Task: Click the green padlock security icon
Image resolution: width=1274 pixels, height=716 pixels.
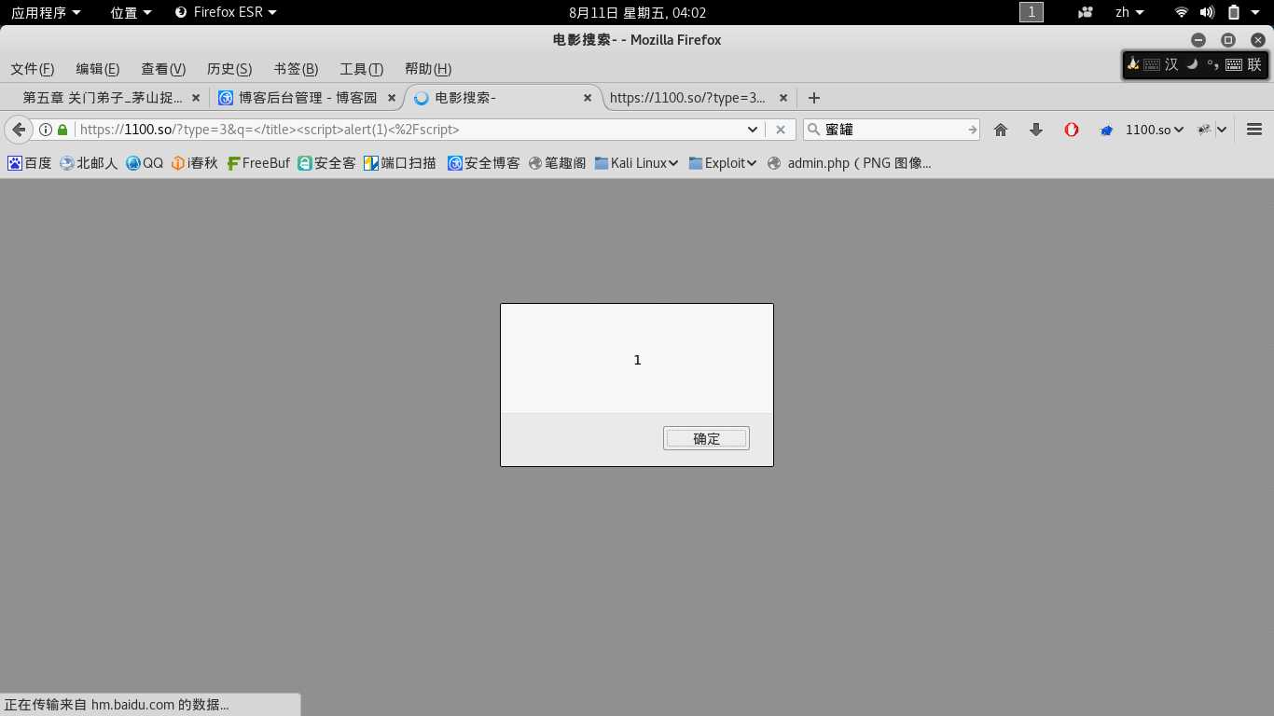Action: point(62,130)
